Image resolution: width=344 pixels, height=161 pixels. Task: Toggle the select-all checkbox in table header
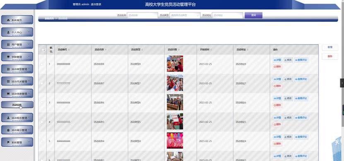pyautogui.click(x=42, y=50)
